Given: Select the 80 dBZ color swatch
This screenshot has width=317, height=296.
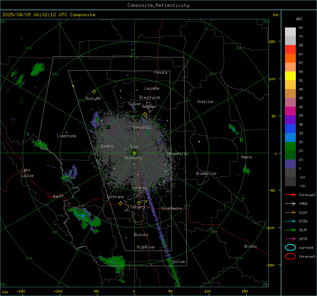Looking at the screenshot, I should click(x=290, y=32).
